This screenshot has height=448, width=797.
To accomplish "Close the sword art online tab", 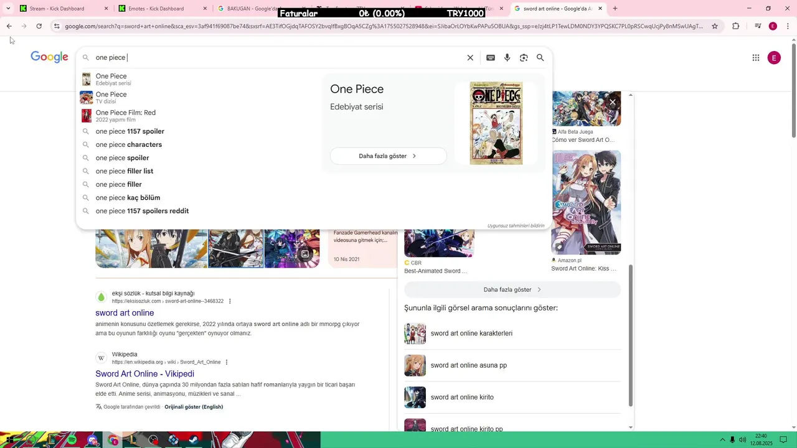I will coord(600,9).
